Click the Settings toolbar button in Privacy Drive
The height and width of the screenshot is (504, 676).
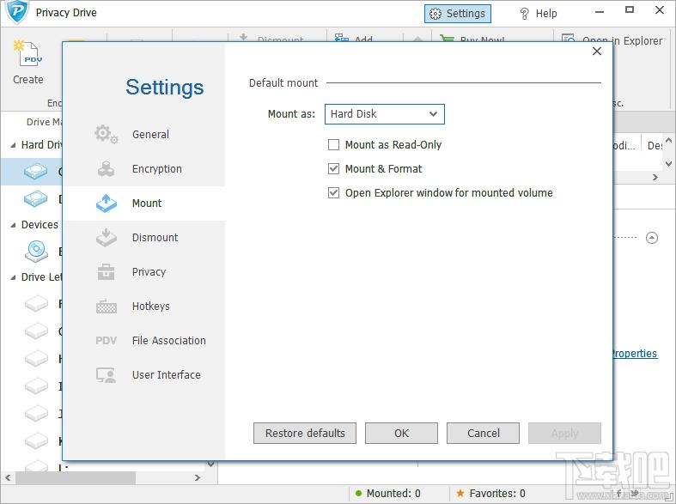point(458,14)
